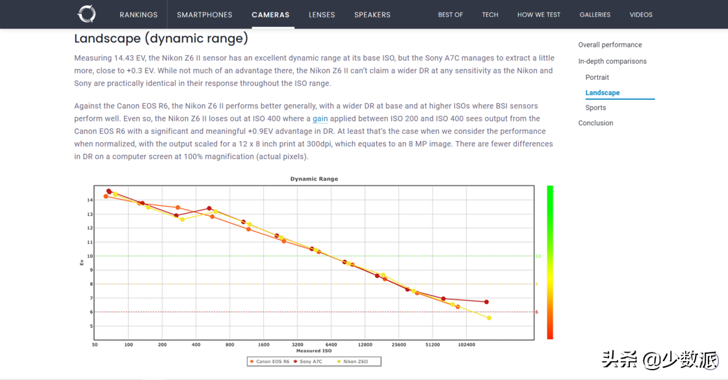Toggle Nikon Z6II series in chart legend
The width and height of the screenshot is (728, 380).
tap(352, 361)
